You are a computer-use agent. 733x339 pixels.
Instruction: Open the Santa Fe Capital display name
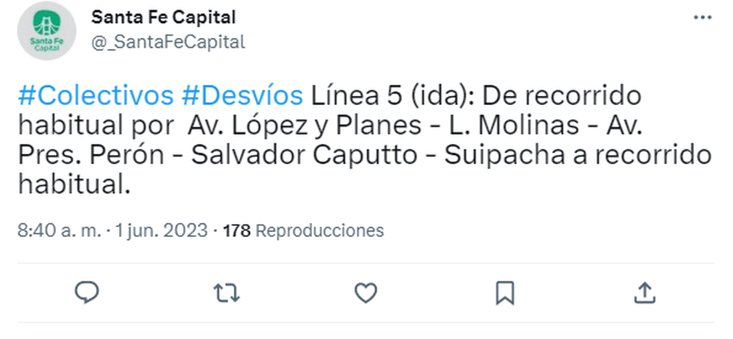pyautogui.click(x=163, y=17)
